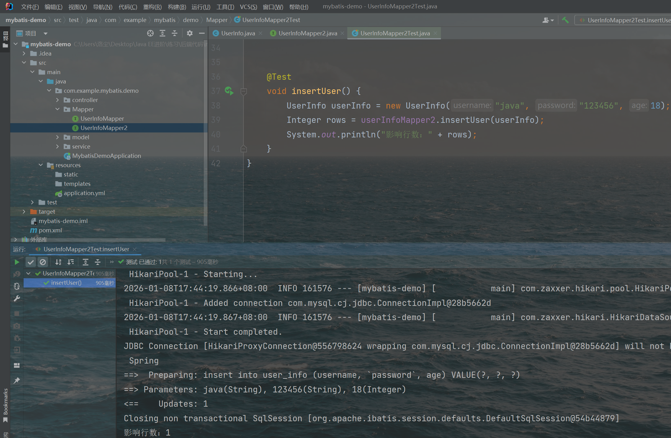
Task: Click the project tree horizontal scrollbar
Action: click(x=93, y=240)
